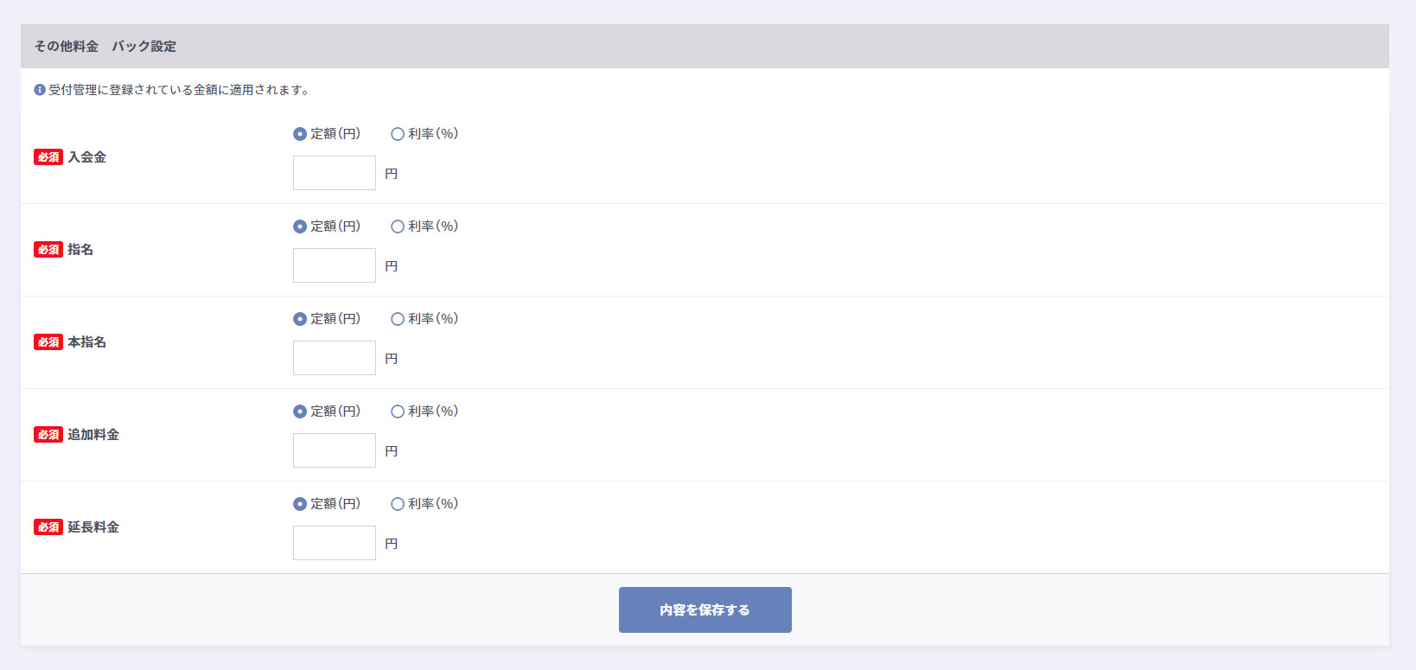Screen dimensions: 1416x670
Task: Focus the 指名 amount text box
Action: tap(335, 265)
